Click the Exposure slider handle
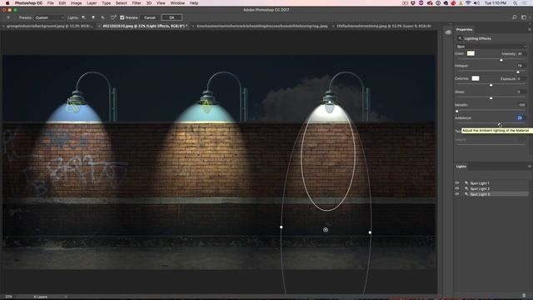533x300 pixels. click(x=491, y=85)
